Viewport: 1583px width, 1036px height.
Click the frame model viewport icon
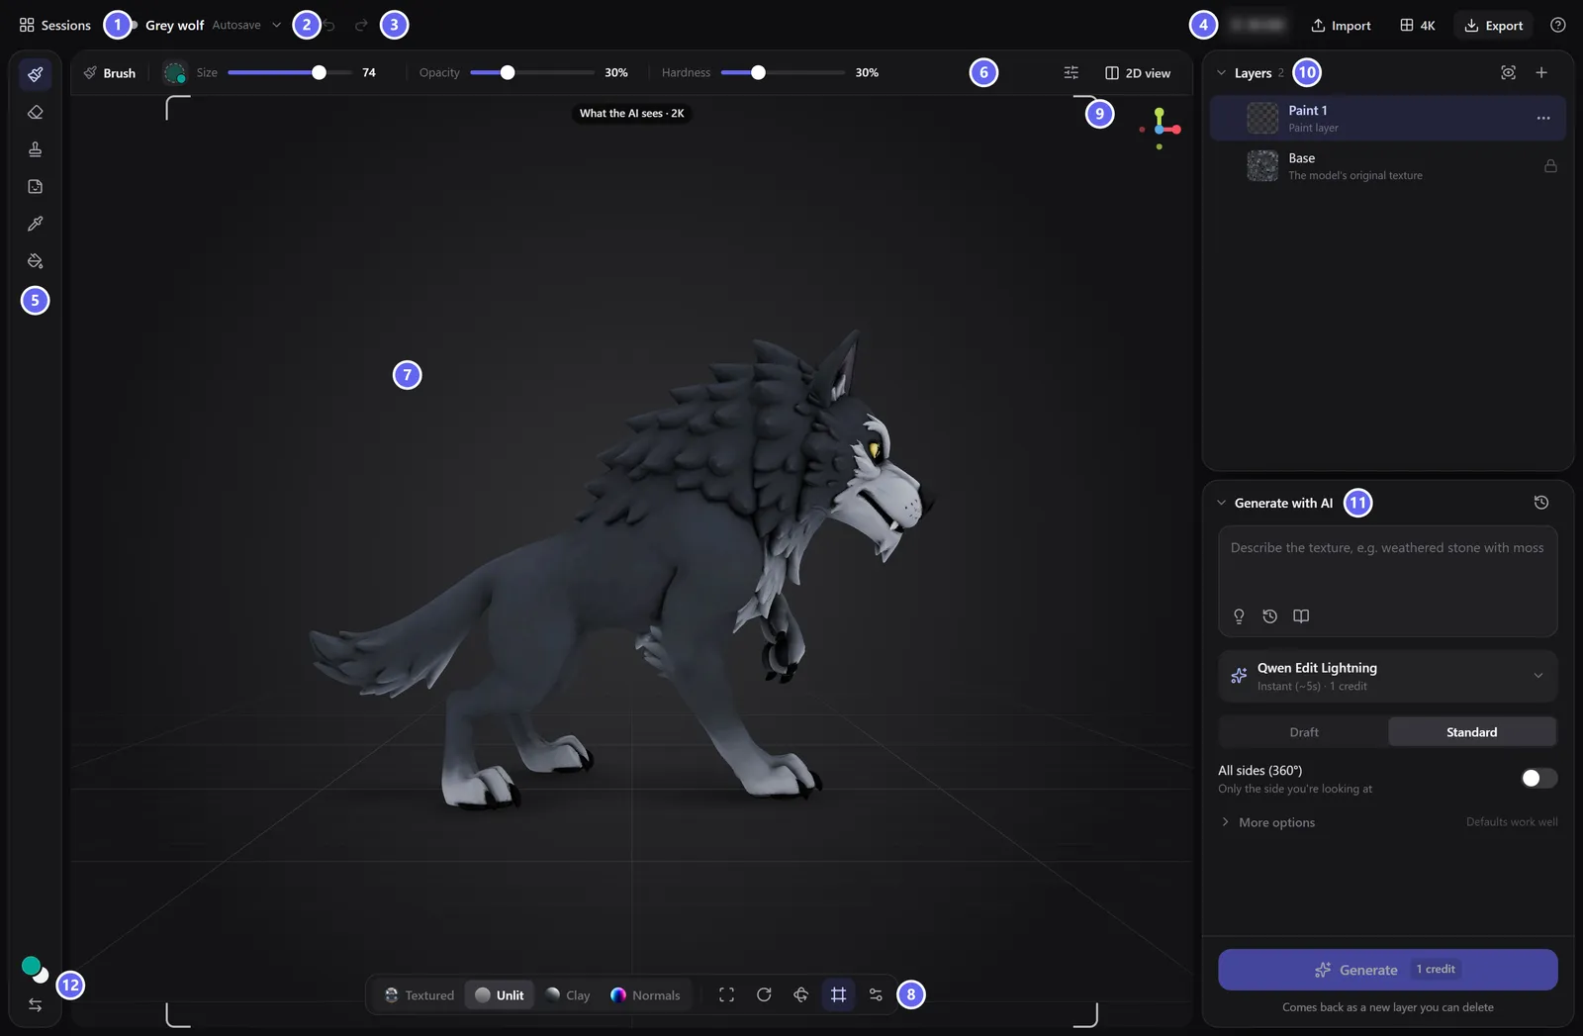coord(726,994)
